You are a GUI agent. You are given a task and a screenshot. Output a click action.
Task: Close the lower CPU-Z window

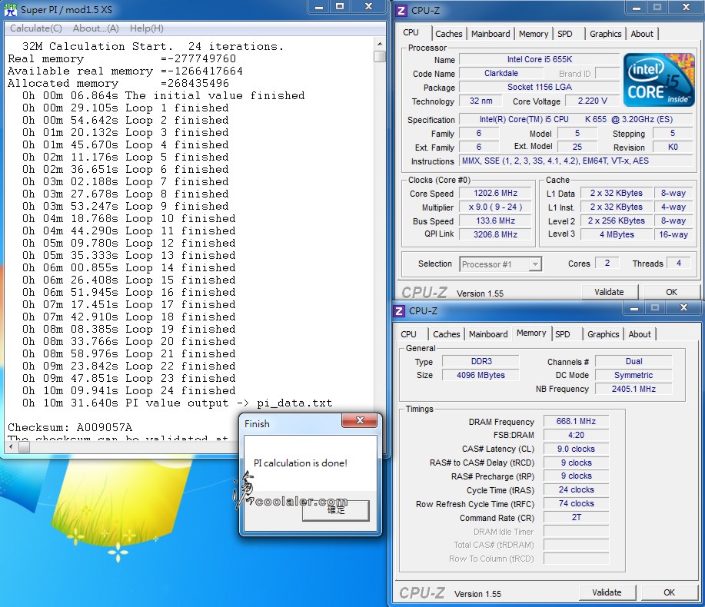pyautogui.click(x=683, y=308)
